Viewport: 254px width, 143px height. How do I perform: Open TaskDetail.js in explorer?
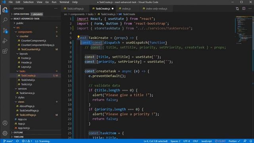pyautogui.click(x=28, y=80)
